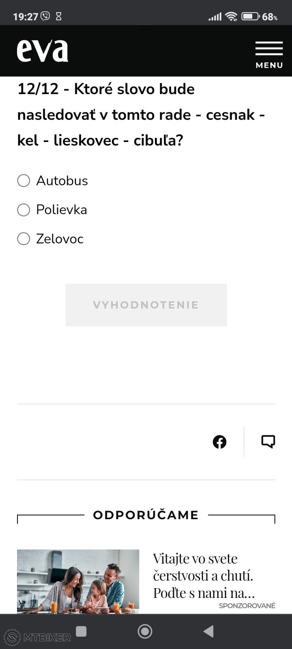Tap the Viber notification icon

click(x=45, y=16)
